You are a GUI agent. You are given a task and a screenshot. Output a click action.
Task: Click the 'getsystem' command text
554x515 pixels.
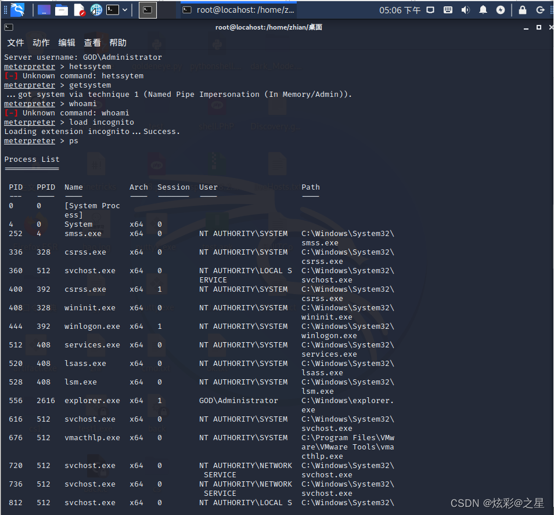tap(90, 85)
